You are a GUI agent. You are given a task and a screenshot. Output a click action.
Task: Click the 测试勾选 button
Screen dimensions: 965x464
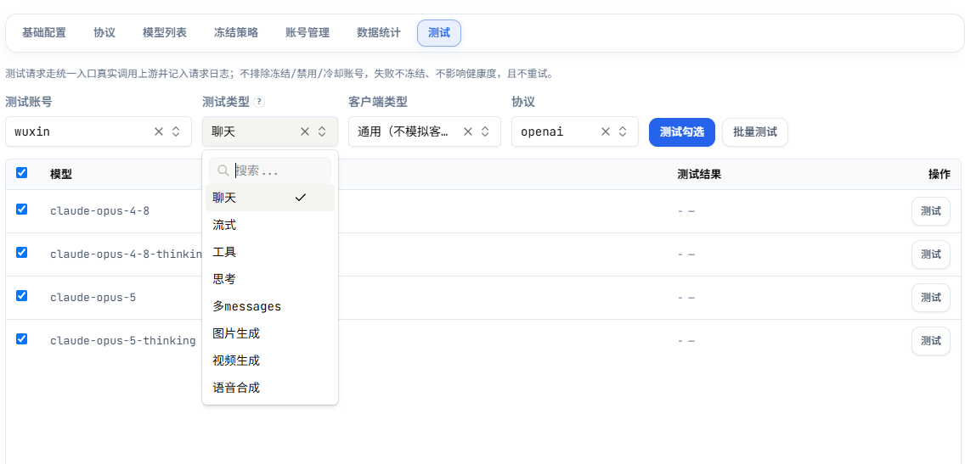click(x=682, y=132)
